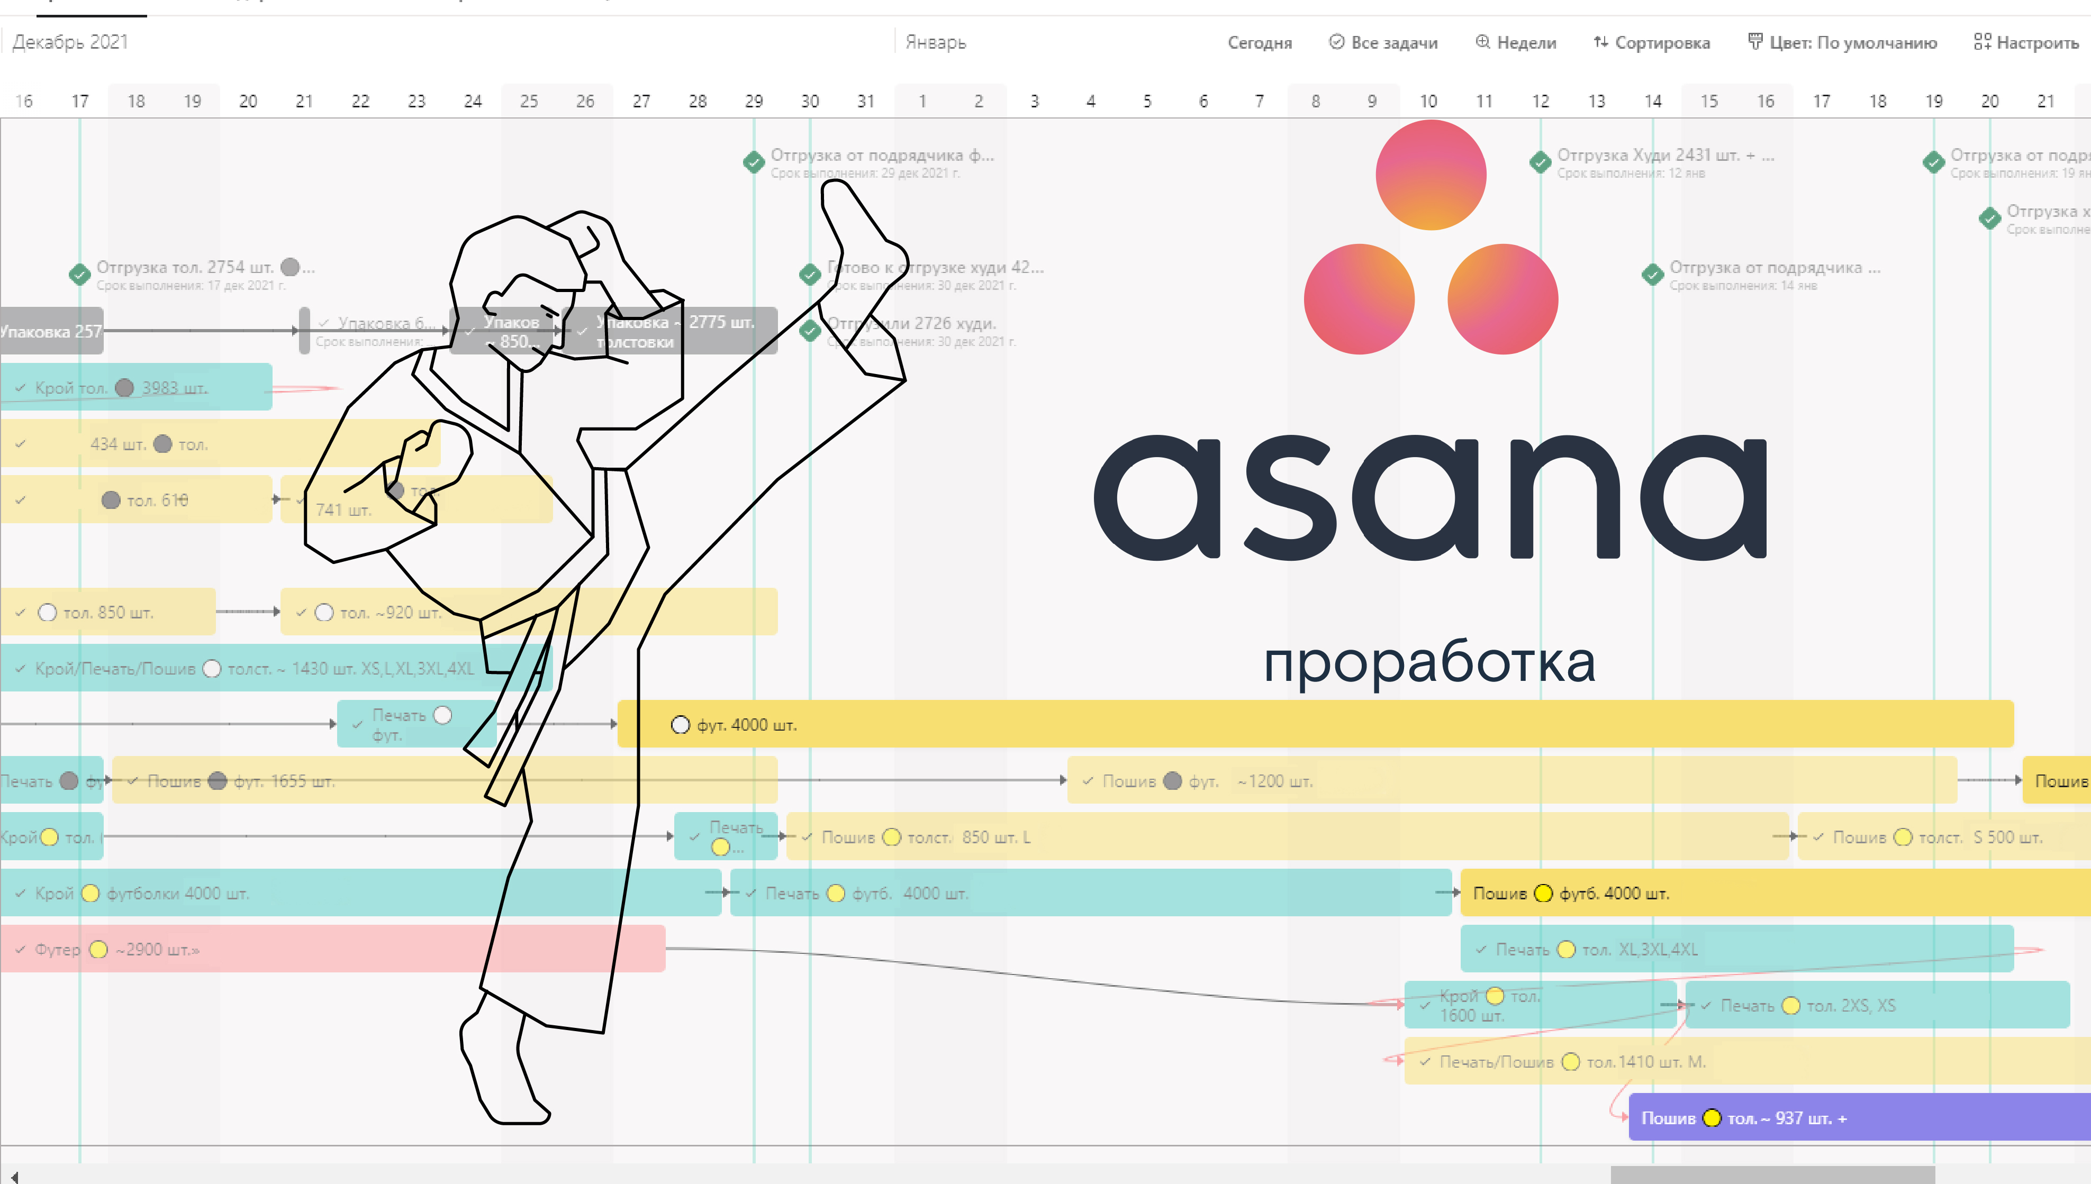Toggle completion check on Футер ~2900 шт.
This screenshot has width=2091, height=1184.
tap(20, 949)
